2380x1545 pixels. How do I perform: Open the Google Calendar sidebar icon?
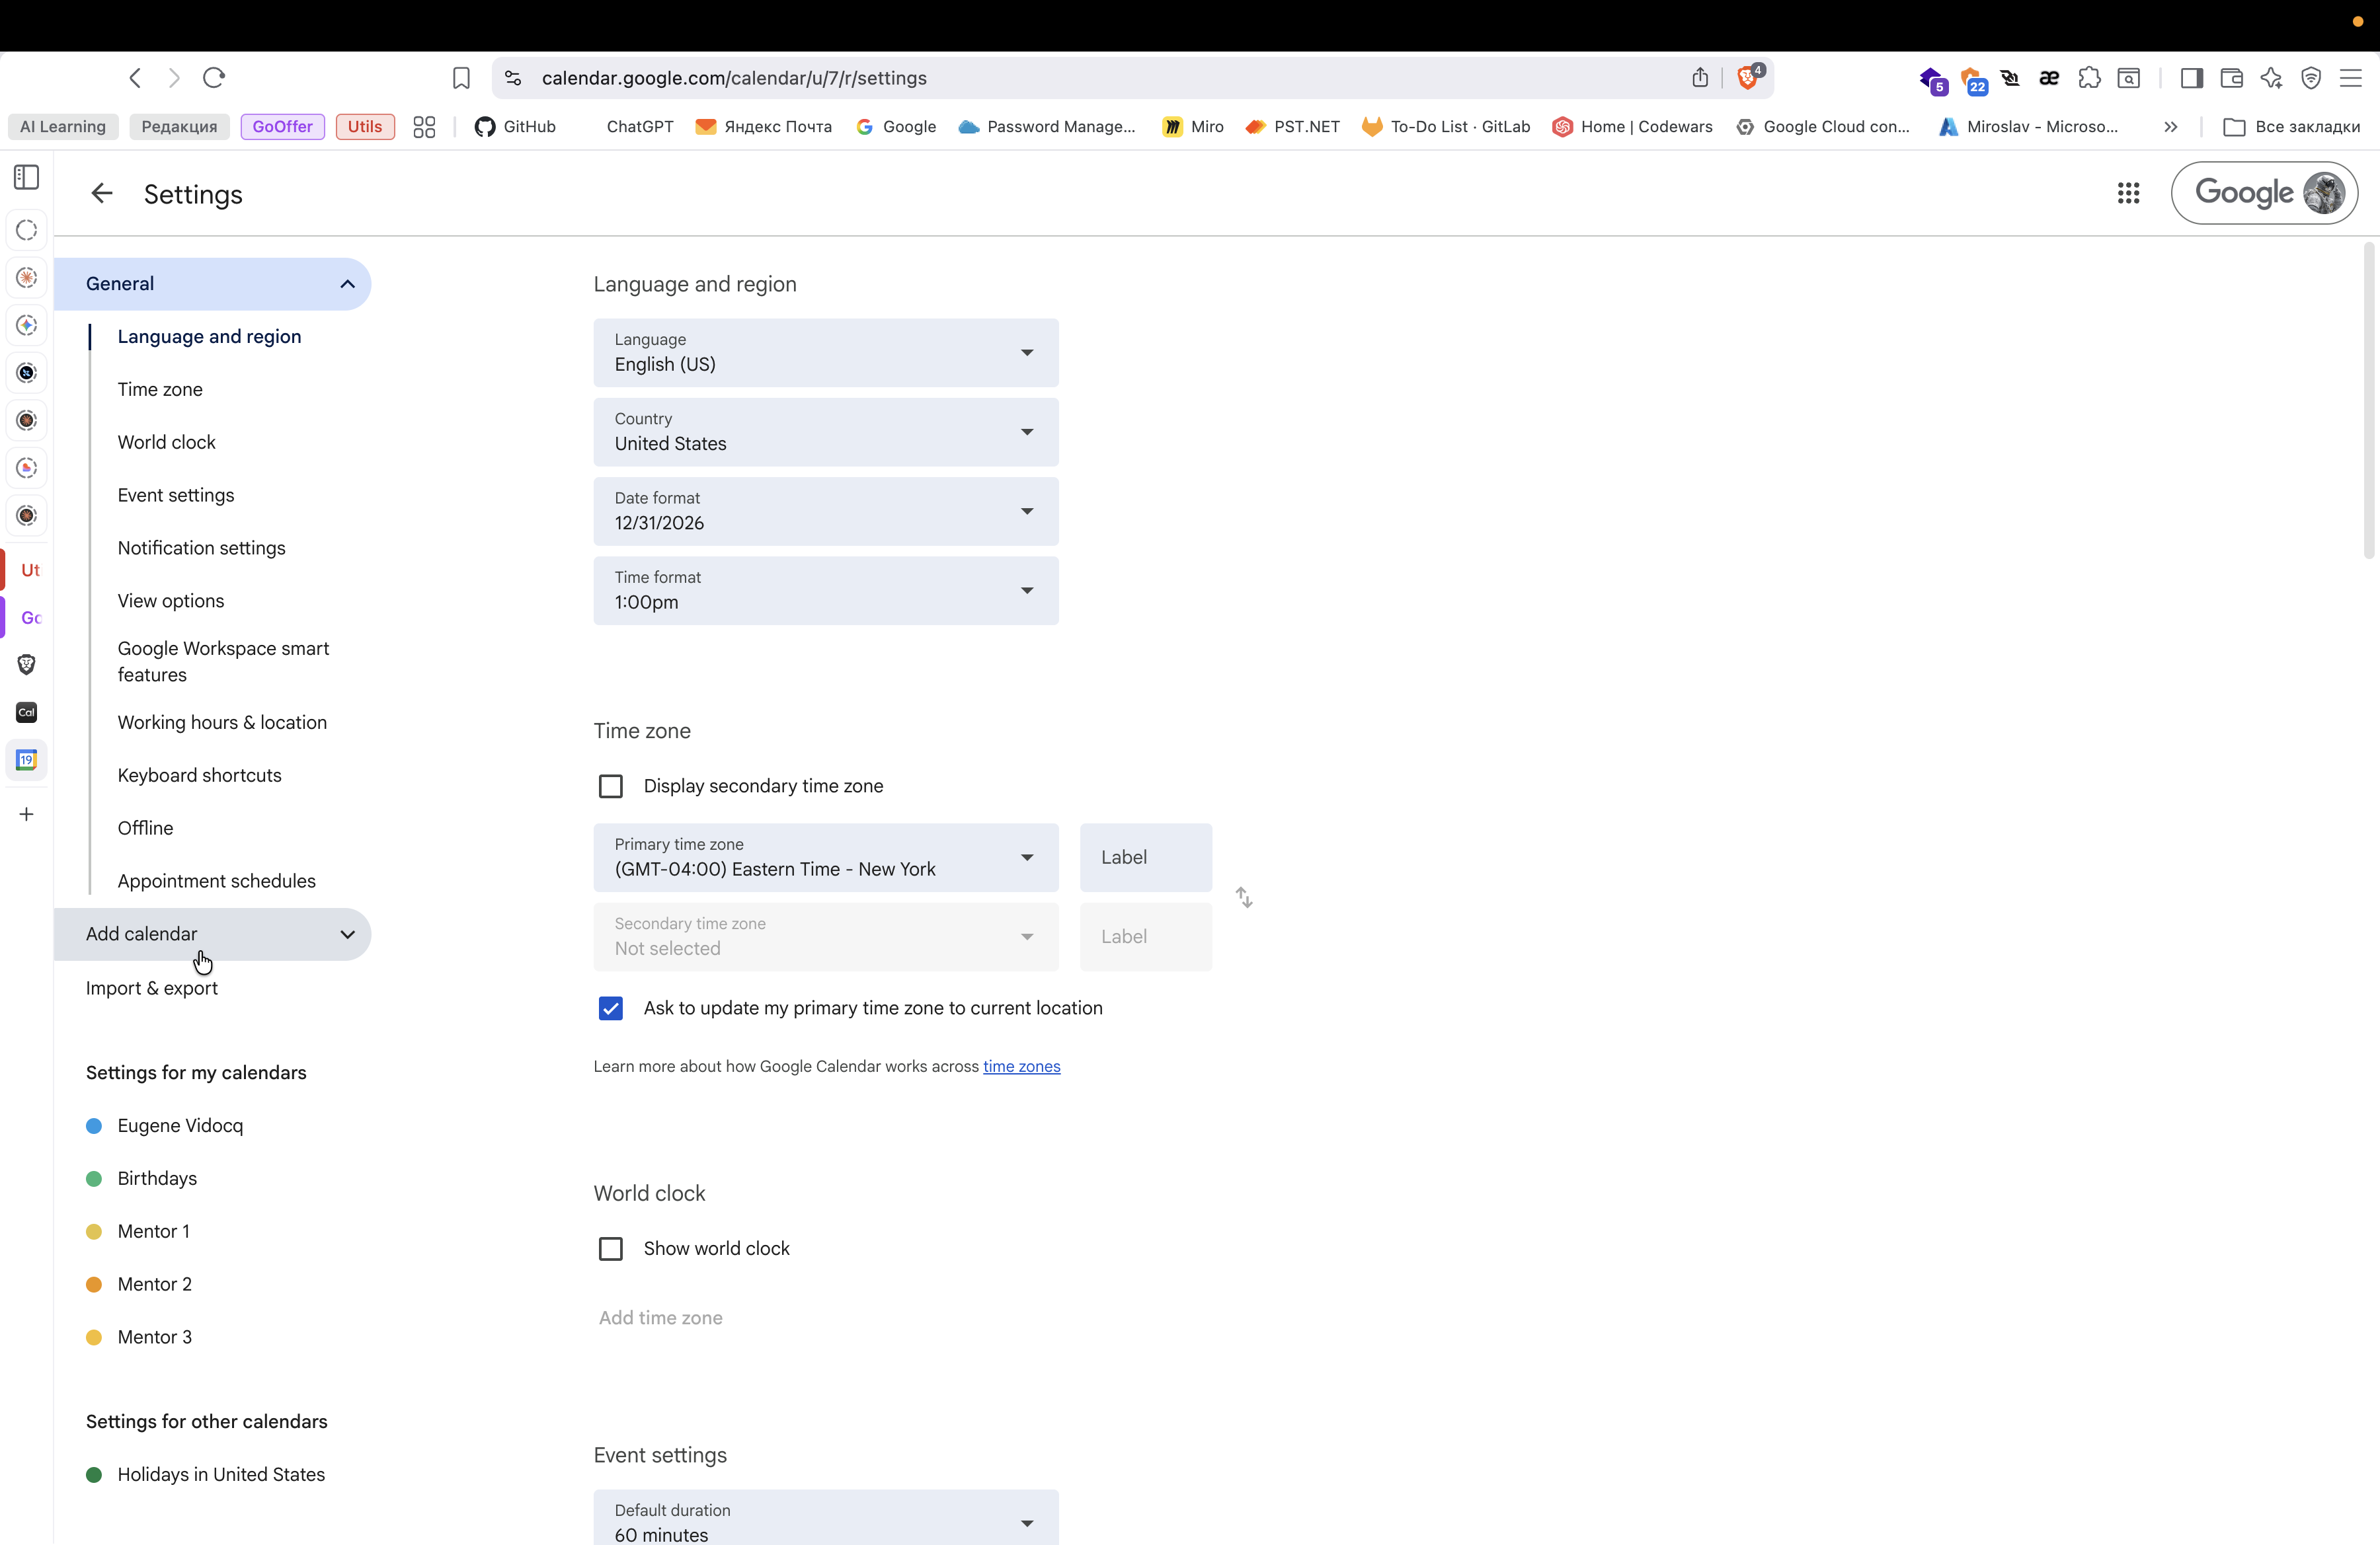(27, 761)
